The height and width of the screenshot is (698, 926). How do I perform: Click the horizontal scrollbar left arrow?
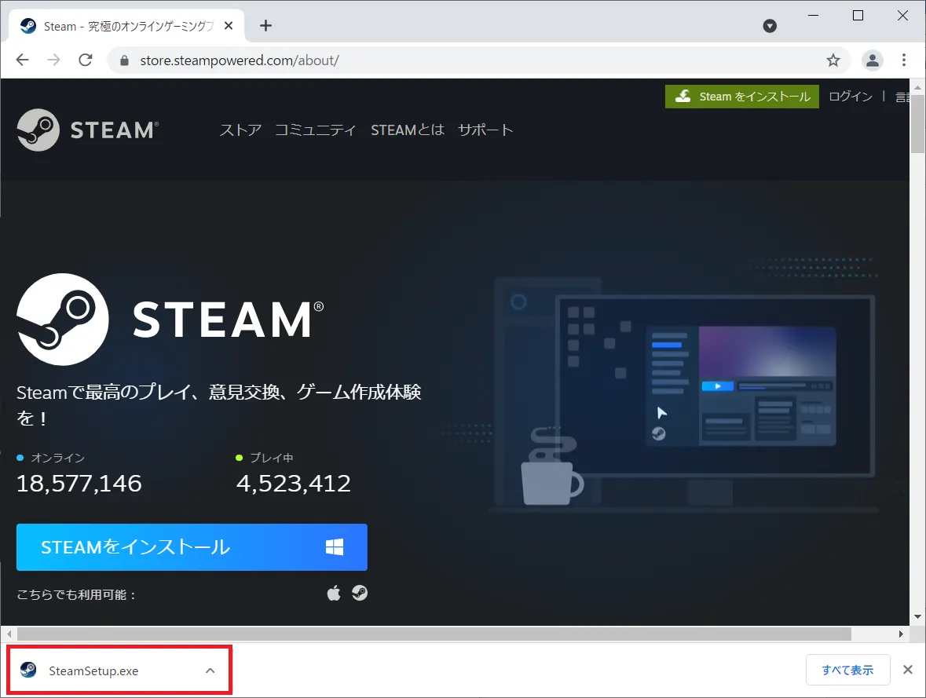click(x=9, y=634)
